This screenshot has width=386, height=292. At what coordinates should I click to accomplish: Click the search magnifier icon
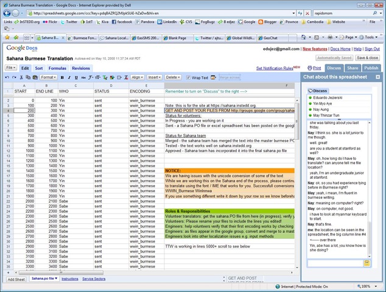click(374, 13)
